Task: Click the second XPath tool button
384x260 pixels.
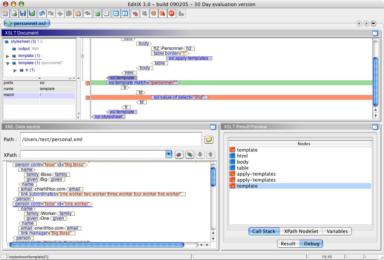Action: pos(189,154)
